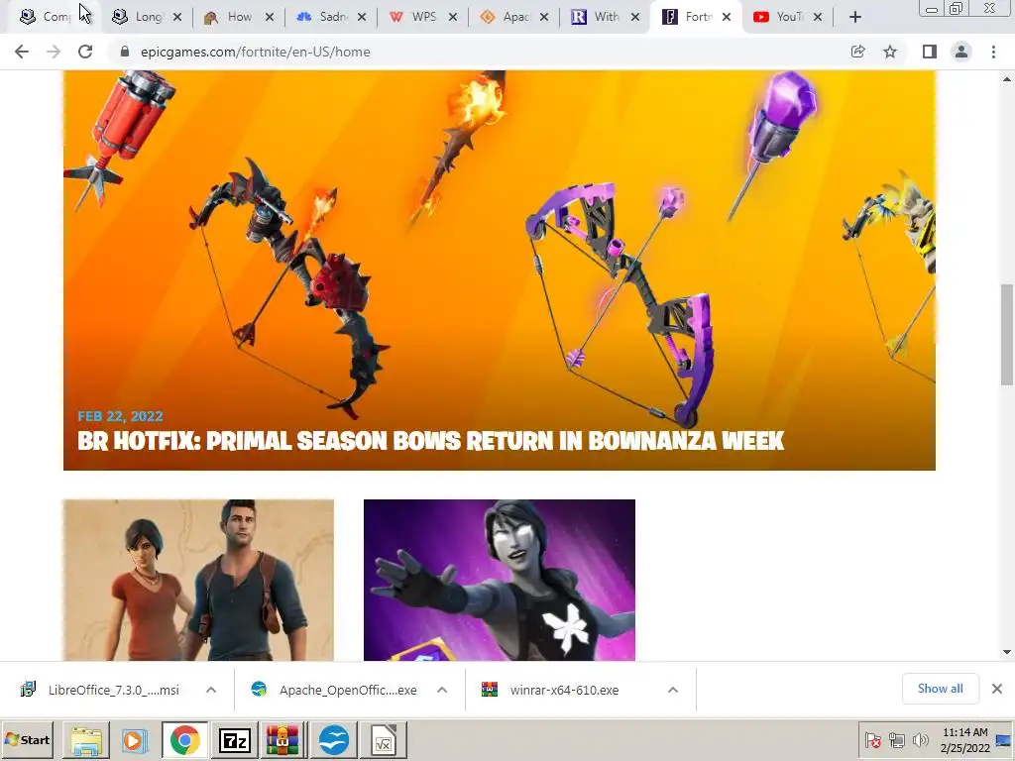Image resolution: width=1015 pixels, height=761 pixels.
Task: Launch the media player taskbar icon
Action: [x=134, y=740]
